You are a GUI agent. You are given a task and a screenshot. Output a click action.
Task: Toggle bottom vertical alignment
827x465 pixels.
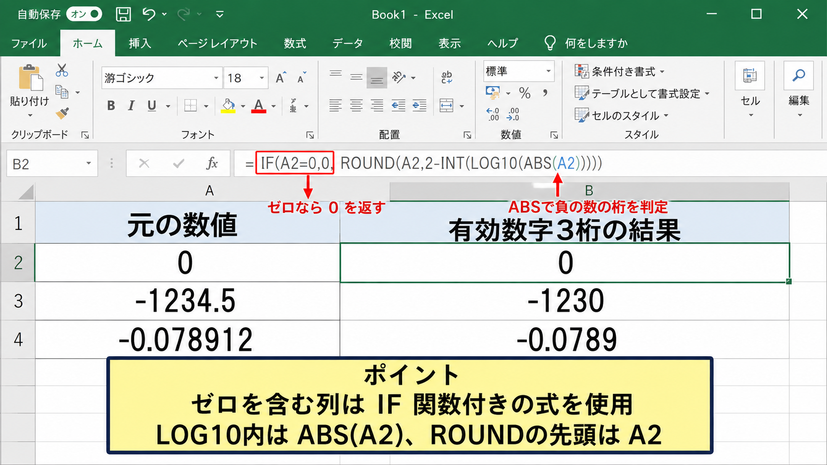coord(377,78)
